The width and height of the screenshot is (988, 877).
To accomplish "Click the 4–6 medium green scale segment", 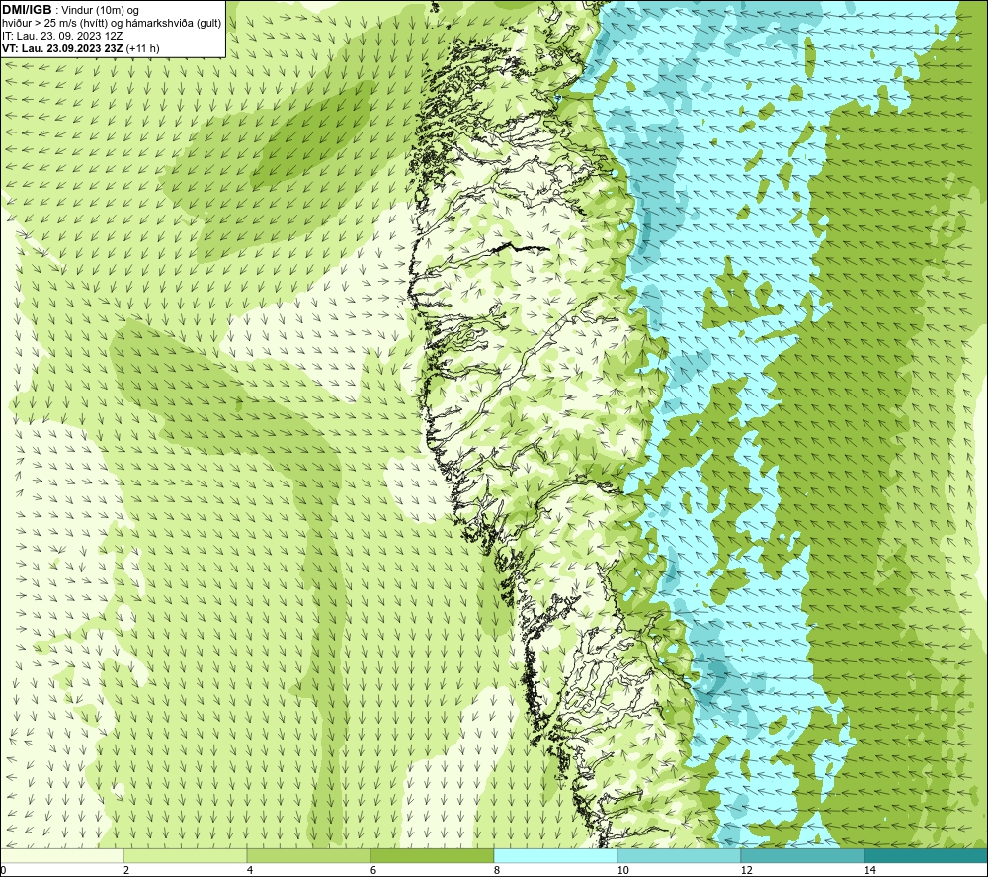I will click(308, 855).
